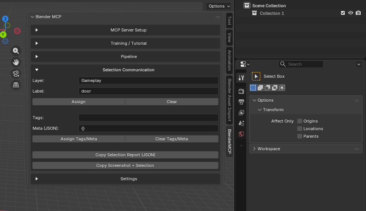Choose Set New Selection mode icon

(253, 88)
